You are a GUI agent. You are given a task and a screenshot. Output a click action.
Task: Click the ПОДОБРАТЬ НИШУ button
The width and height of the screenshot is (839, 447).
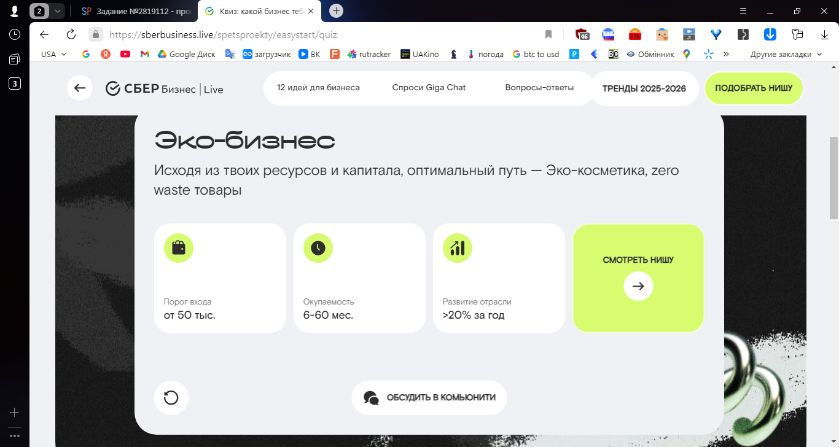coord(754,88)
